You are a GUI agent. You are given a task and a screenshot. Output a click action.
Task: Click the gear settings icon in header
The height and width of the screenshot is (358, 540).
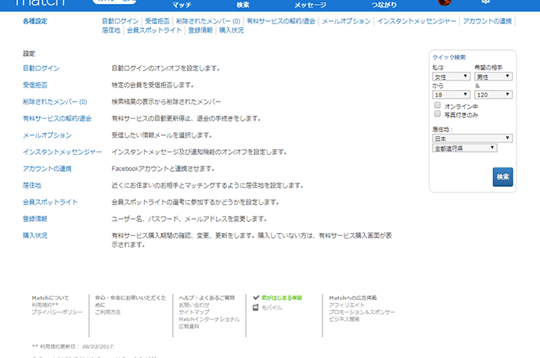pyautogui.click(x=485, y=2)
